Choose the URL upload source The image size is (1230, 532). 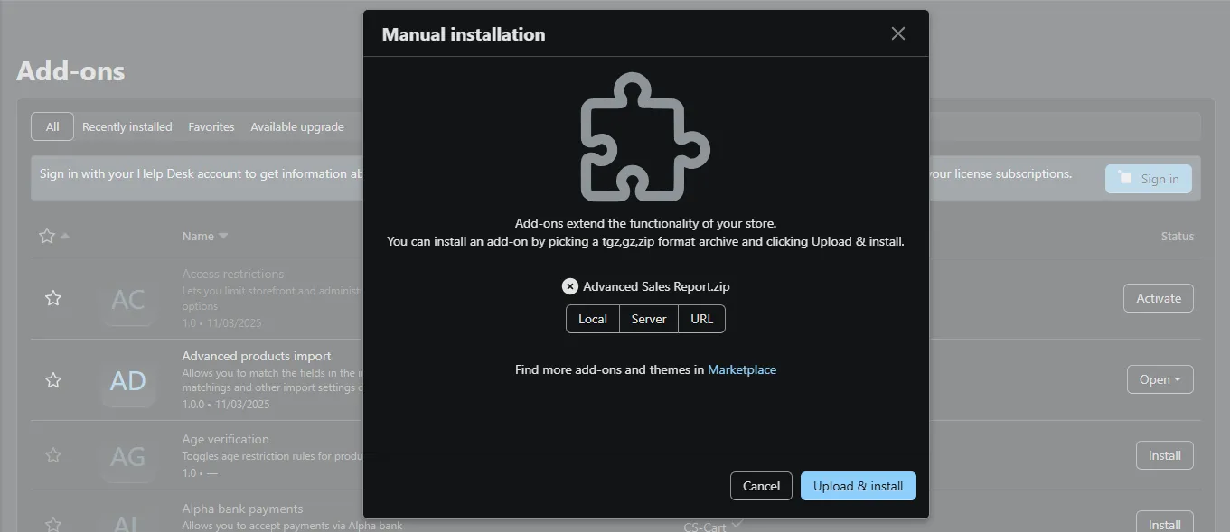pos(701,319)
